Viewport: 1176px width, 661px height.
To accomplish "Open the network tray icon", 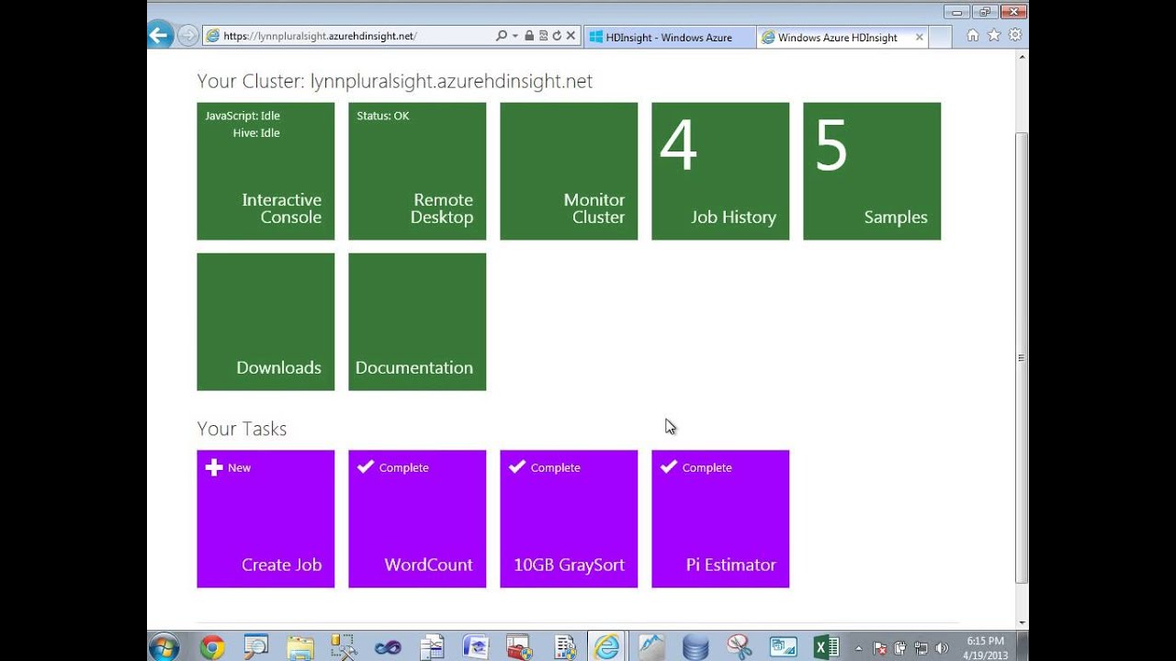I will tap(922, 647).
